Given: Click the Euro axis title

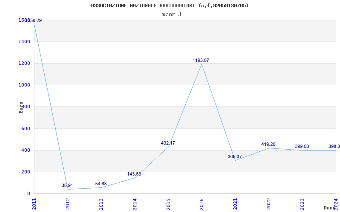Looking at the screenshot, I should coord(21,108).
